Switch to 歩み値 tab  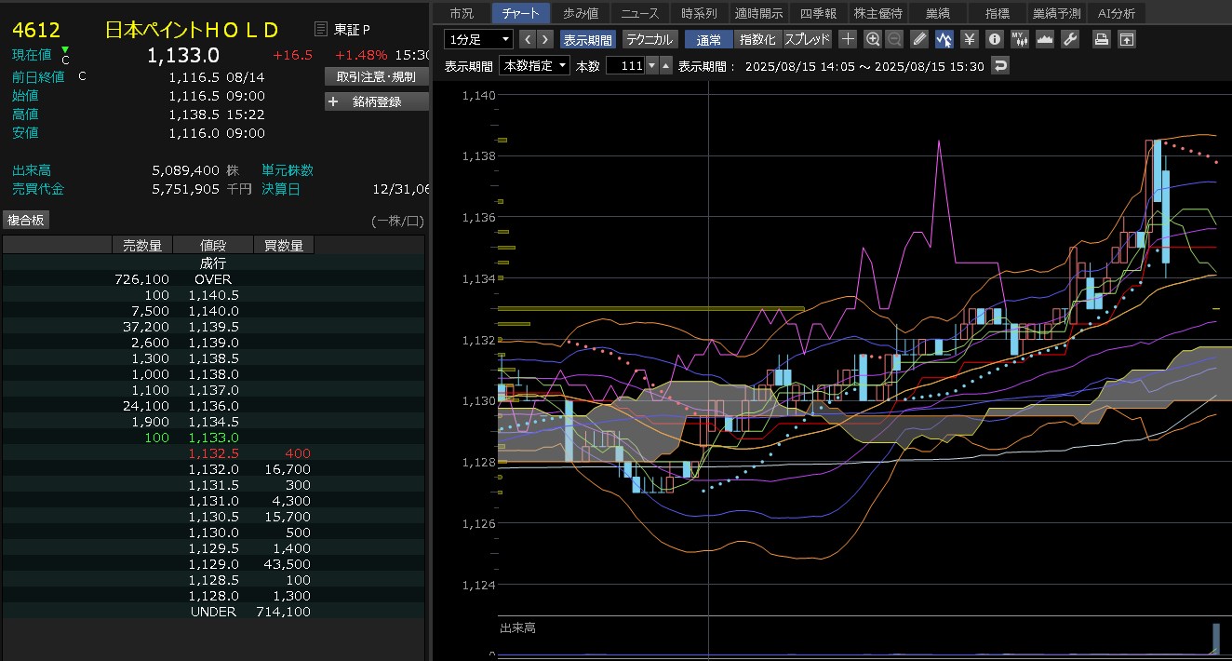pyautogui.click(x=581, y=13)
